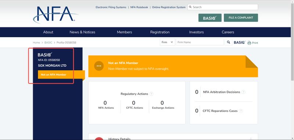Image resolution: width=294 pixels, height=140 pixels.
Task: Open help for NFA Arbitration Decisions
Action: pyautogui.click(x=243, y=92)
